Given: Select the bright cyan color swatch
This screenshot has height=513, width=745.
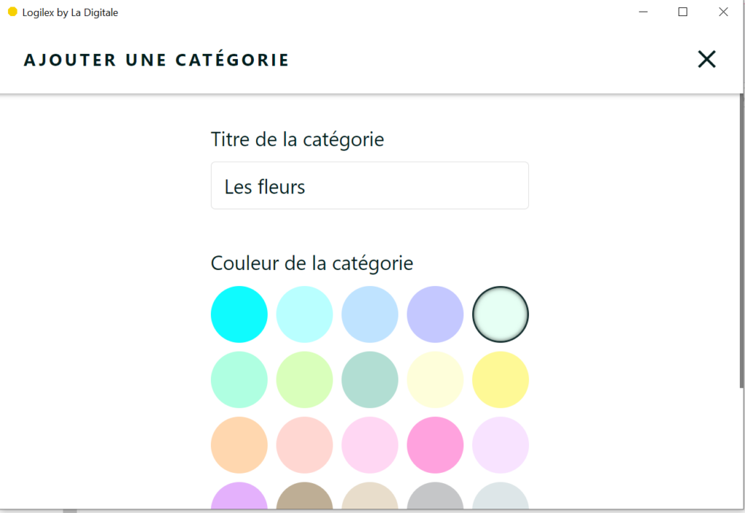Looking at the screenshot, I should 239,314.
